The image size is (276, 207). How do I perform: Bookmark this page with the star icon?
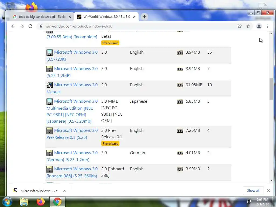coord(248,26)
